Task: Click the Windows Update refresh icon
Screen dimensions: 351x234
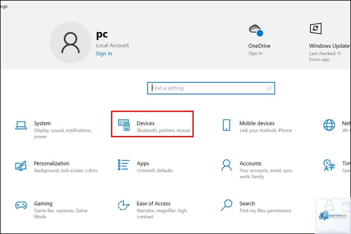Action: [x=316, y=28]
